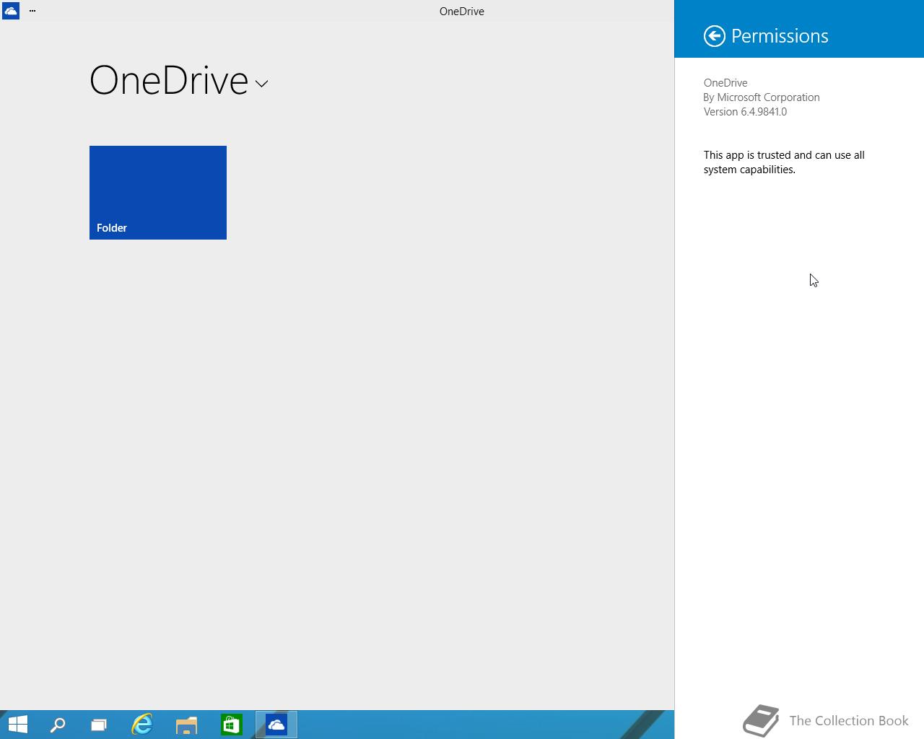The height and width of the screenshot is (739, 924).
Task: Open the three-dot app menu in title bar
Action: 32,11
